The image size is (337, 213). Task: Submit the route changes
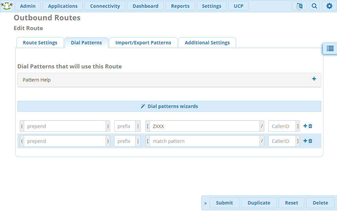[225, 203]
